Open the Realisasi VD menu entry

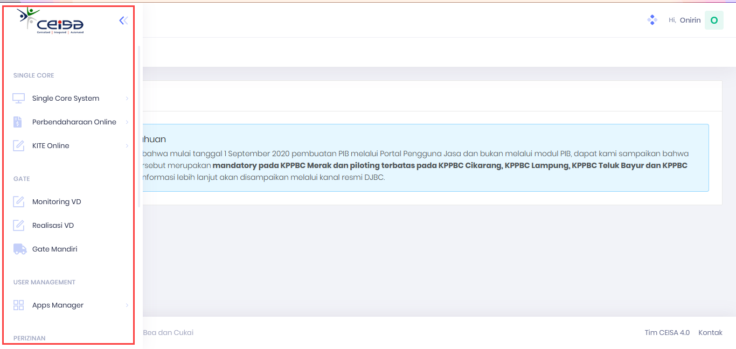click(53, 226)
